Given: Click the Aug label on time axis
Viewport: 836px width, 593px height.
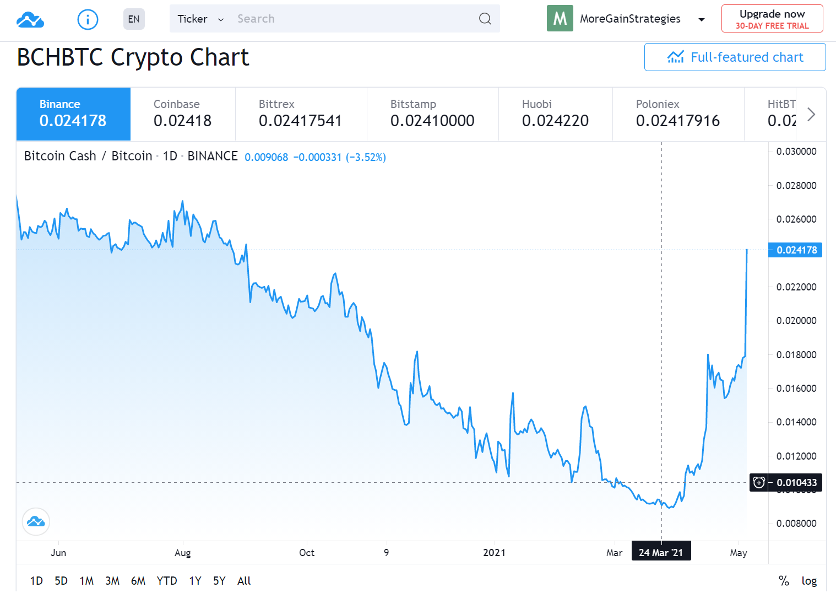Looking at the screenshot, I should (182, 553).
